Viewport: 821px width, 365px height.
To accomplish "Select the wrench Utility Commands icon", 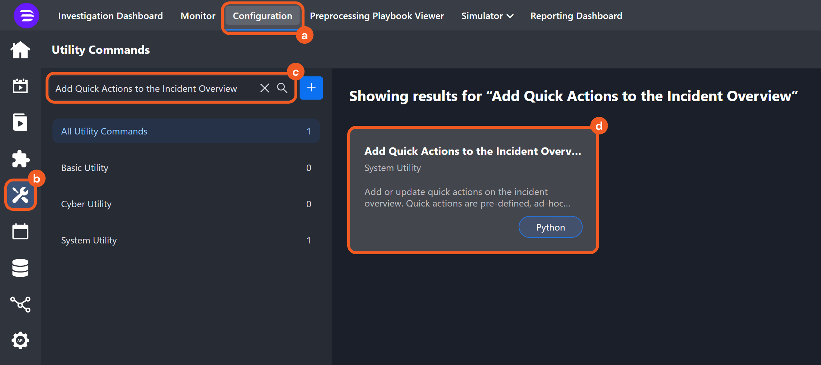I will 20,195.
